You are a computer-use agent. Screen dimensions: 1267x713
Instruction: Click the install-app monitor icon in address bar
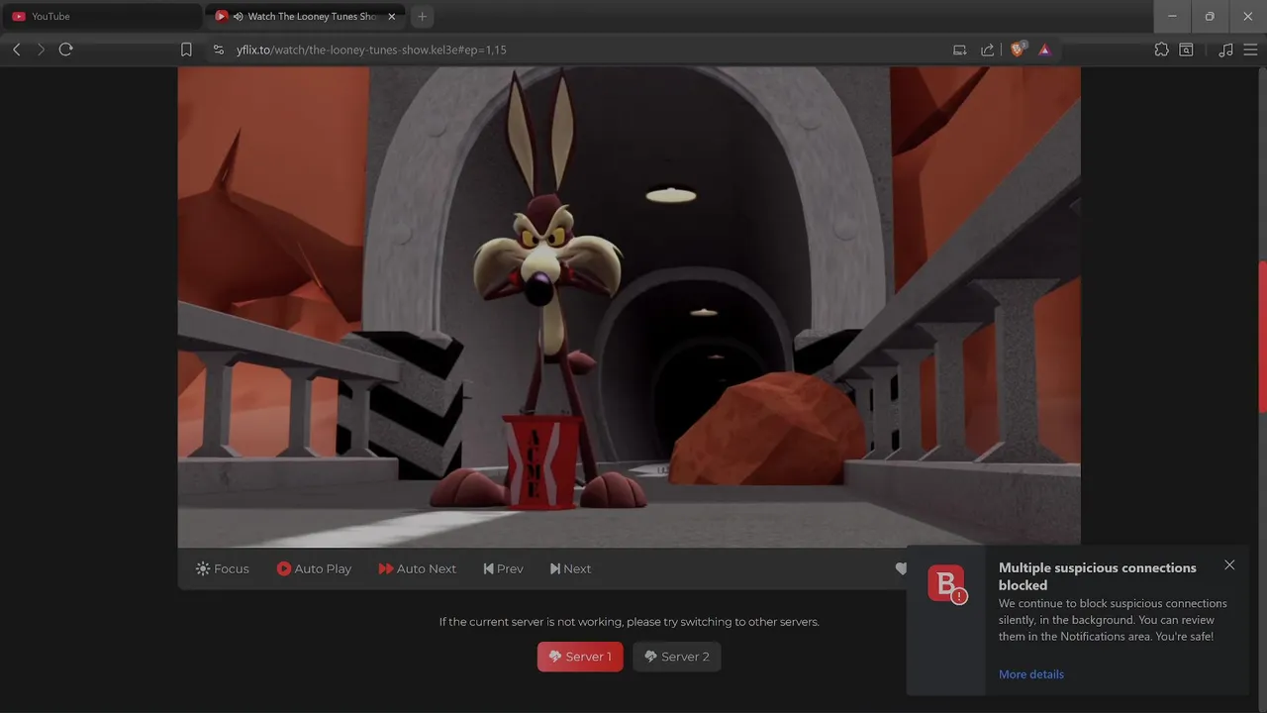[959, 50]
